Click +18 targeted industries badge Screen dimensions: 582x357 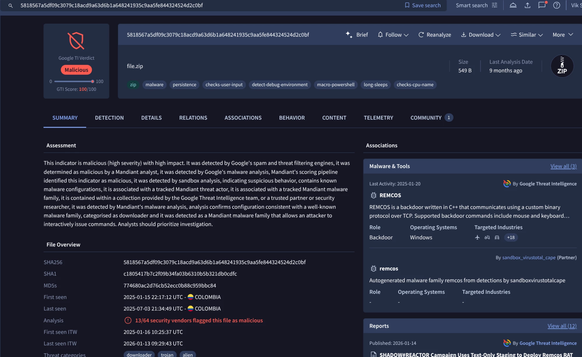coord(511,237)
